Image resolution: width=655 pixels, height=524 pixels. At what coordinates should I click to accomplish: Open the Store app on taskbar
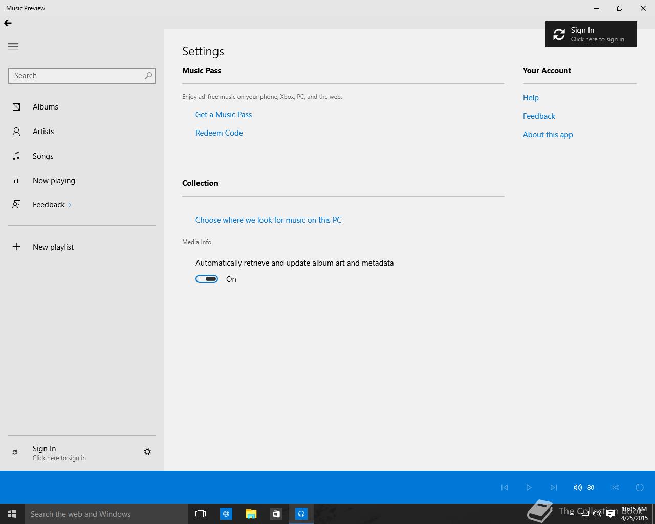pos(276,514)
